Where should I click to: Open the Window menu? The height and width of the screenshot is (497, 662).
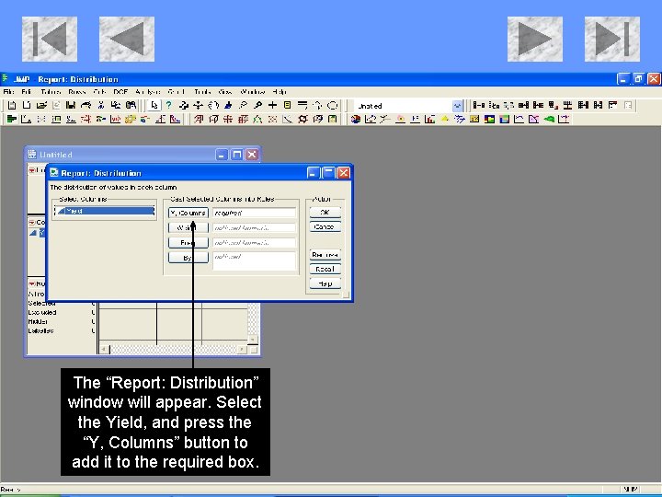tap(252, 92)
